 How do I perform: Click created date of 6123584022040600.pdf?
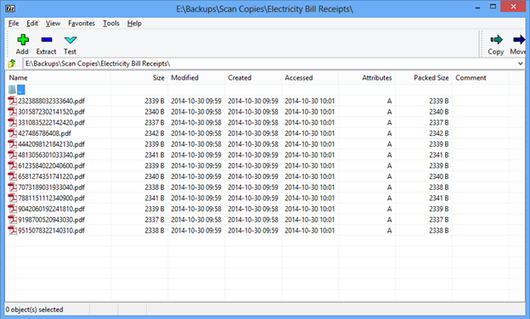click(x=253, y=165)
